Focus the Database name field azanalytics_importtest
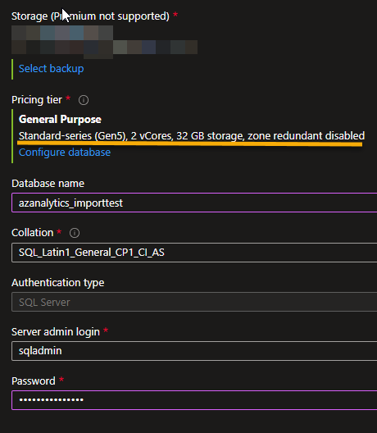The width and height of the screenshot is (377, 433). pos(194,203)
